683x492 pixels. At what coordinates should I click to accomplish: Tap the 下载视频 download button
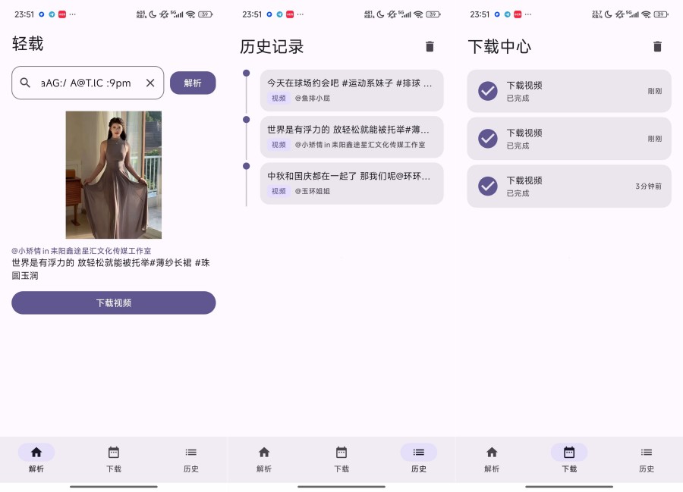(x=114, y=302)
